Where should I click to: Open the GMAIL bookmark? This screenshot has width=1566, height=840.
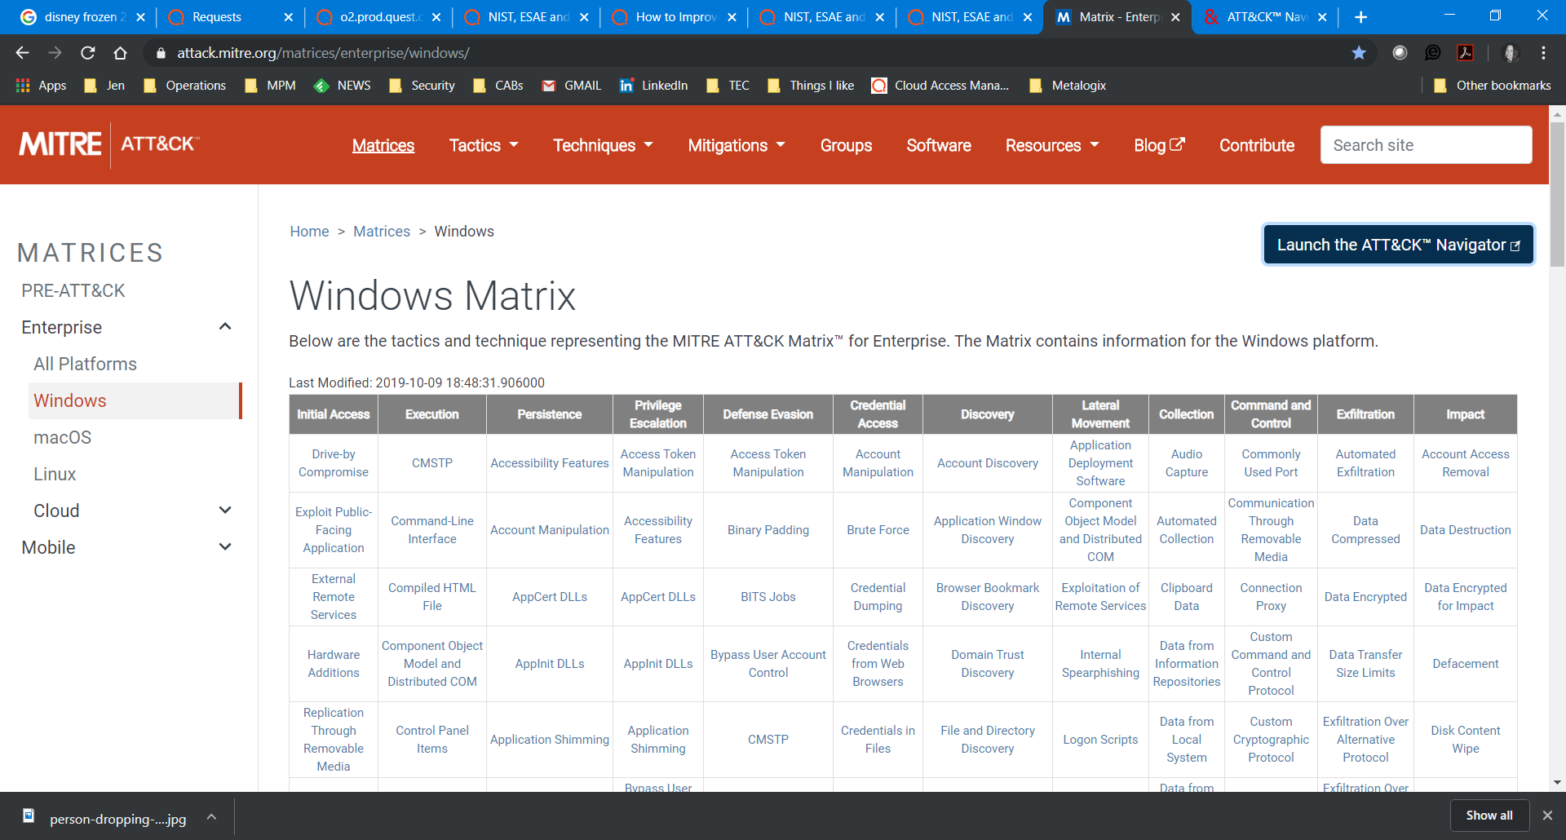pos(571,86)
